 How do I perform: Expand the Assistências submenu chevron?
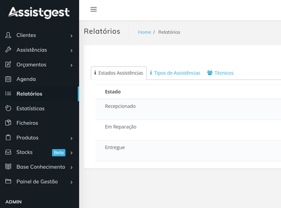click(71, 50)
